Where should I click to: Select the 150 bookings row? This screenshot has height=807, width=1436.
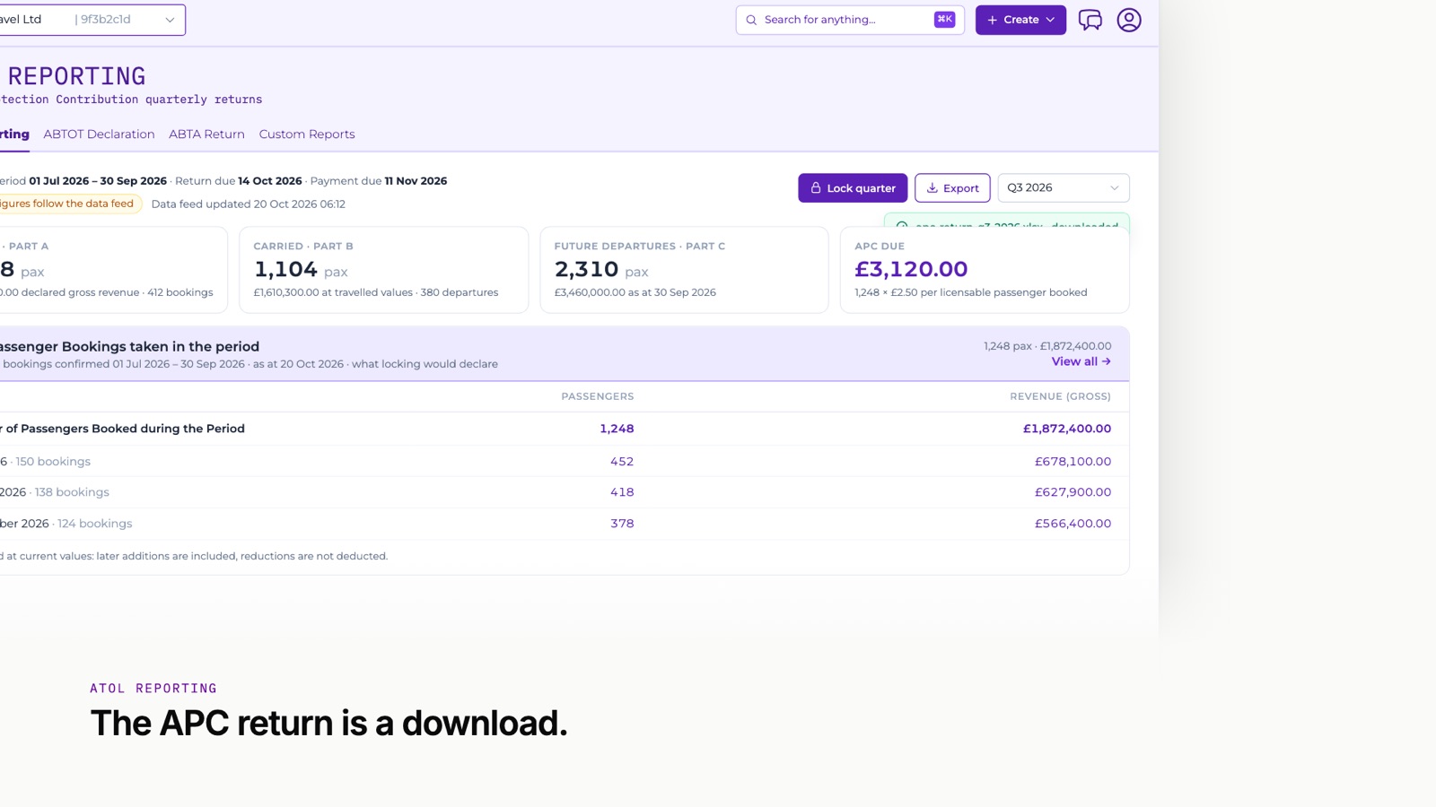coord(565,461)
